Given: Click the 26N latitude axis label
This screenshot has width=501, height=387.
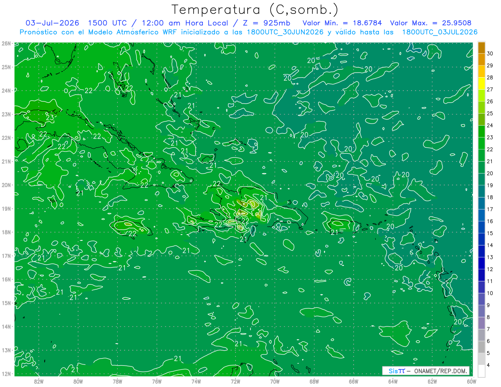Looking at the screenshot, I should 6,43.
